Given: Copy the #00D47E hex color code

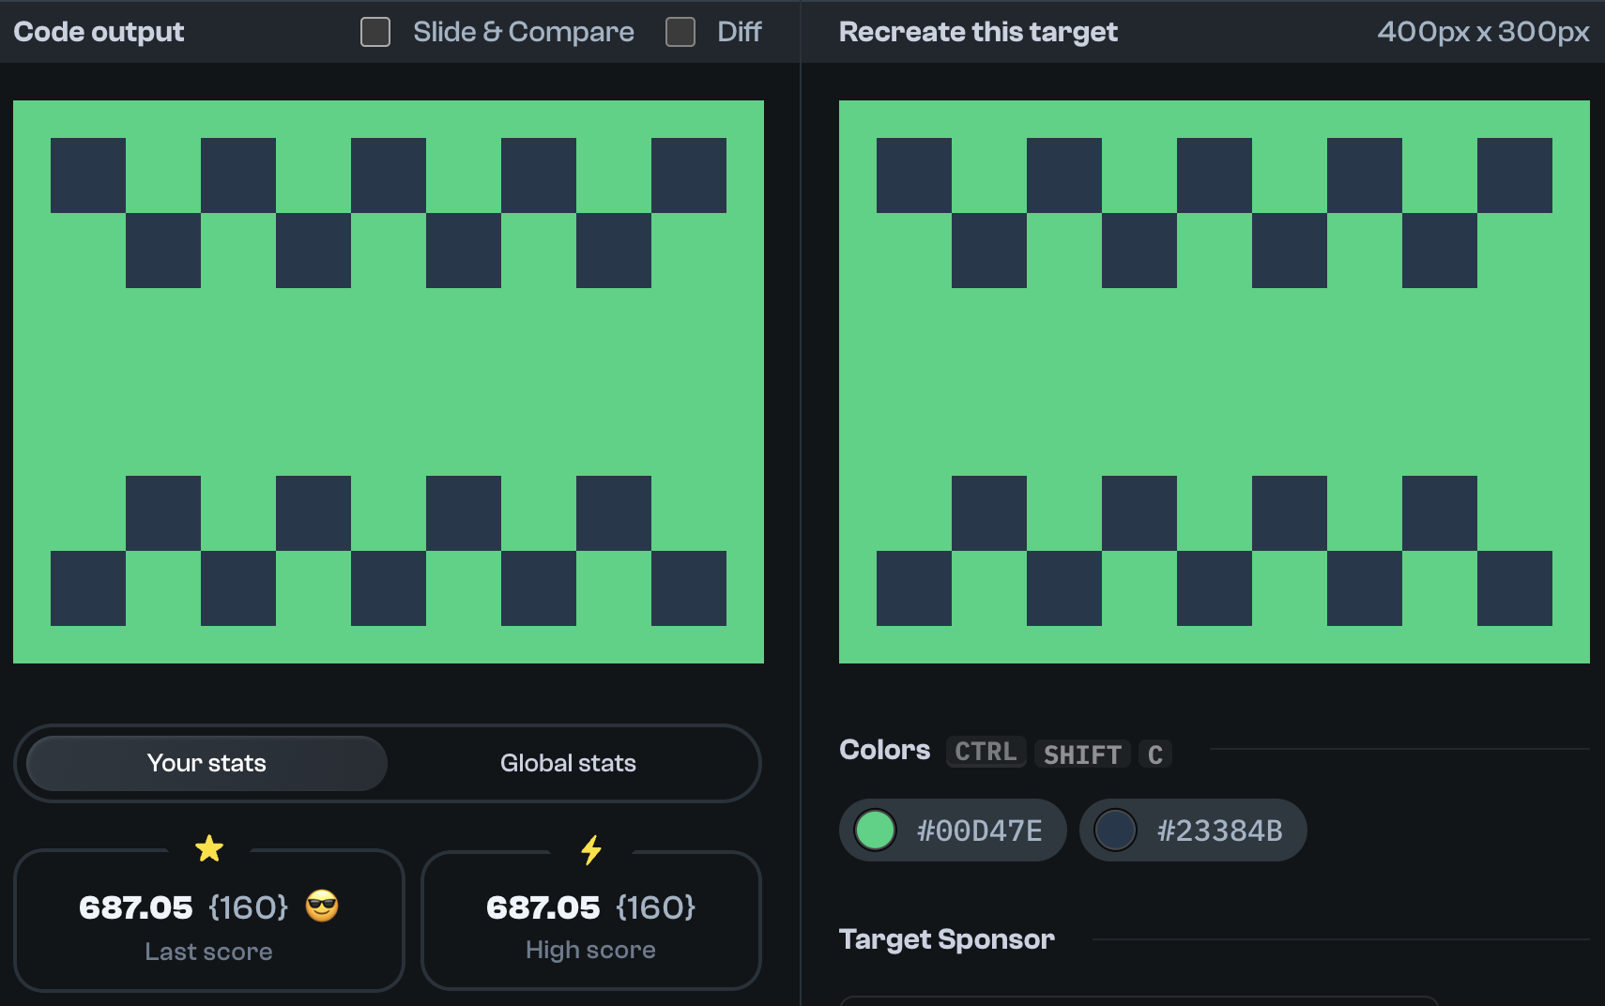Looking at the screenshot, I should tap(978, 830).
